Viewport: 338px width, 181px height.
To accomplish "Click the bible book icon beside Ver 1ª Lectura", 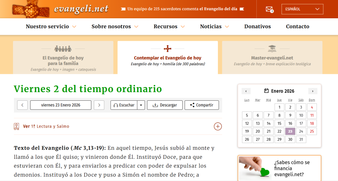I will pos(17,127).
